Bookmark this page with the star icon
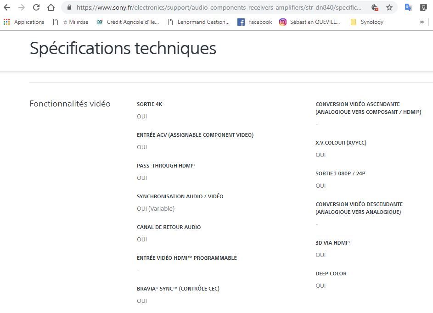 [389, 7]
